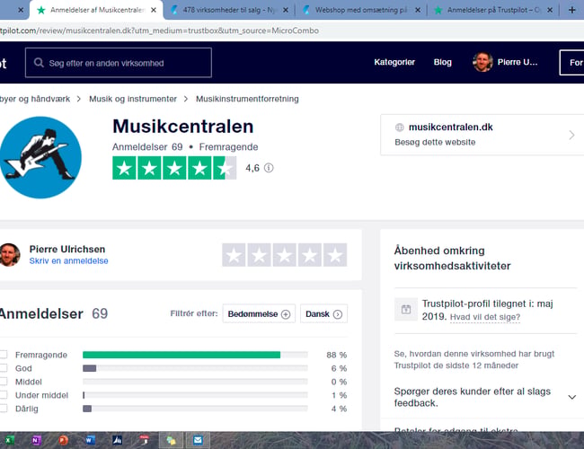Tick the Fremragende filter checkbox
Viewport: 584px width, 449px height.
pos(4,355)
